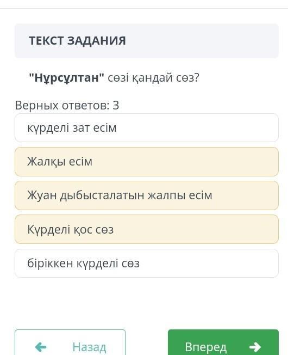Click the 'Назад' text label
The width and height of the screenshot is (288, 355).
(x=89, y=347)
